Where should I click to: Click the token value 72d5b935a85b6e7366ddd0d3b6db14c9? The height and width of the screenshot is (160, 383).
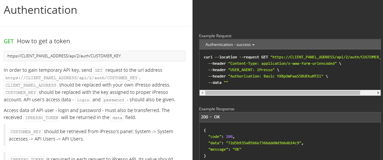264,143
